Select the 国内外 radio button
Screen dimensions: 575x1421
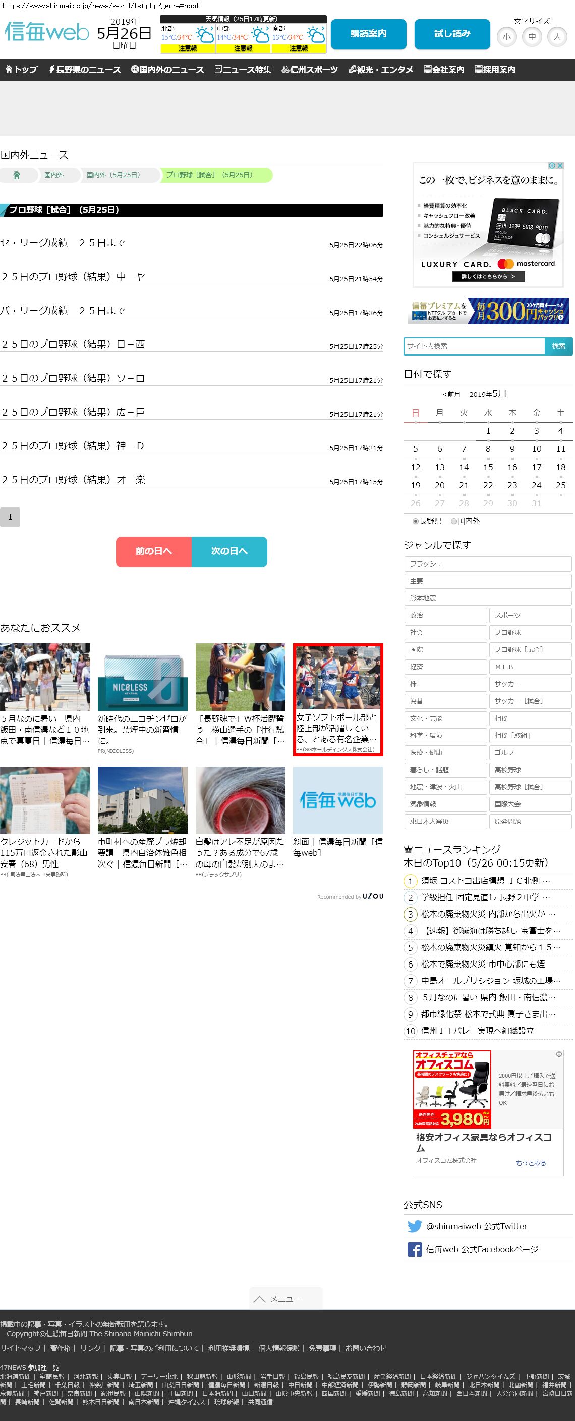click(x=454, y=521)
